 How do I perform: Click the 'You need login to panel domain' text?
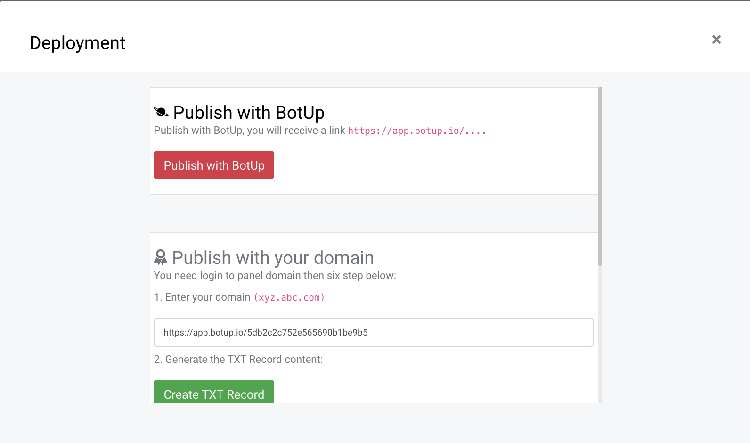coord(275,276)
